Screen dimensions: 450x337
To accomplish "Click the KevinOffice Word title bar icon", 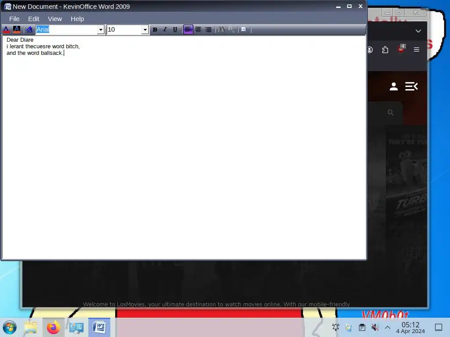I will point(8,6).
